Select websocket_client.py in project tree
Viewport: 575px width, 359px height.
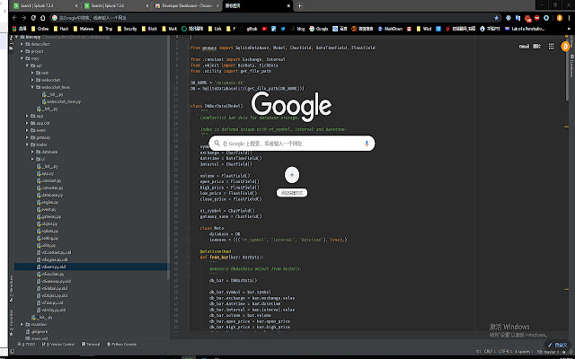point(61,101)
